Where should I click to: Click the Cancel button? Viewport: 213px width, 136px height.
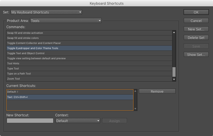196,21
